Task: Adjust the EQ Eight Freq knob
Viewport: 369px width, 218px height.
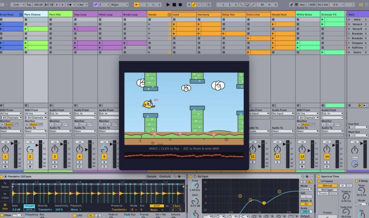Action: tap(195, 186)
